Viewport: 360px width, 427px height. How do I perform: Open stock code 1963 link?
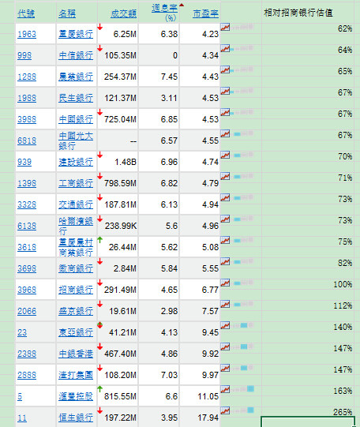pos(27,34)
